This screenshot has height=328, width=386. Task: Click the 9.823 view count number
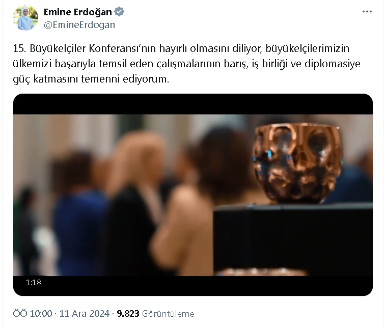coord(128,313)
